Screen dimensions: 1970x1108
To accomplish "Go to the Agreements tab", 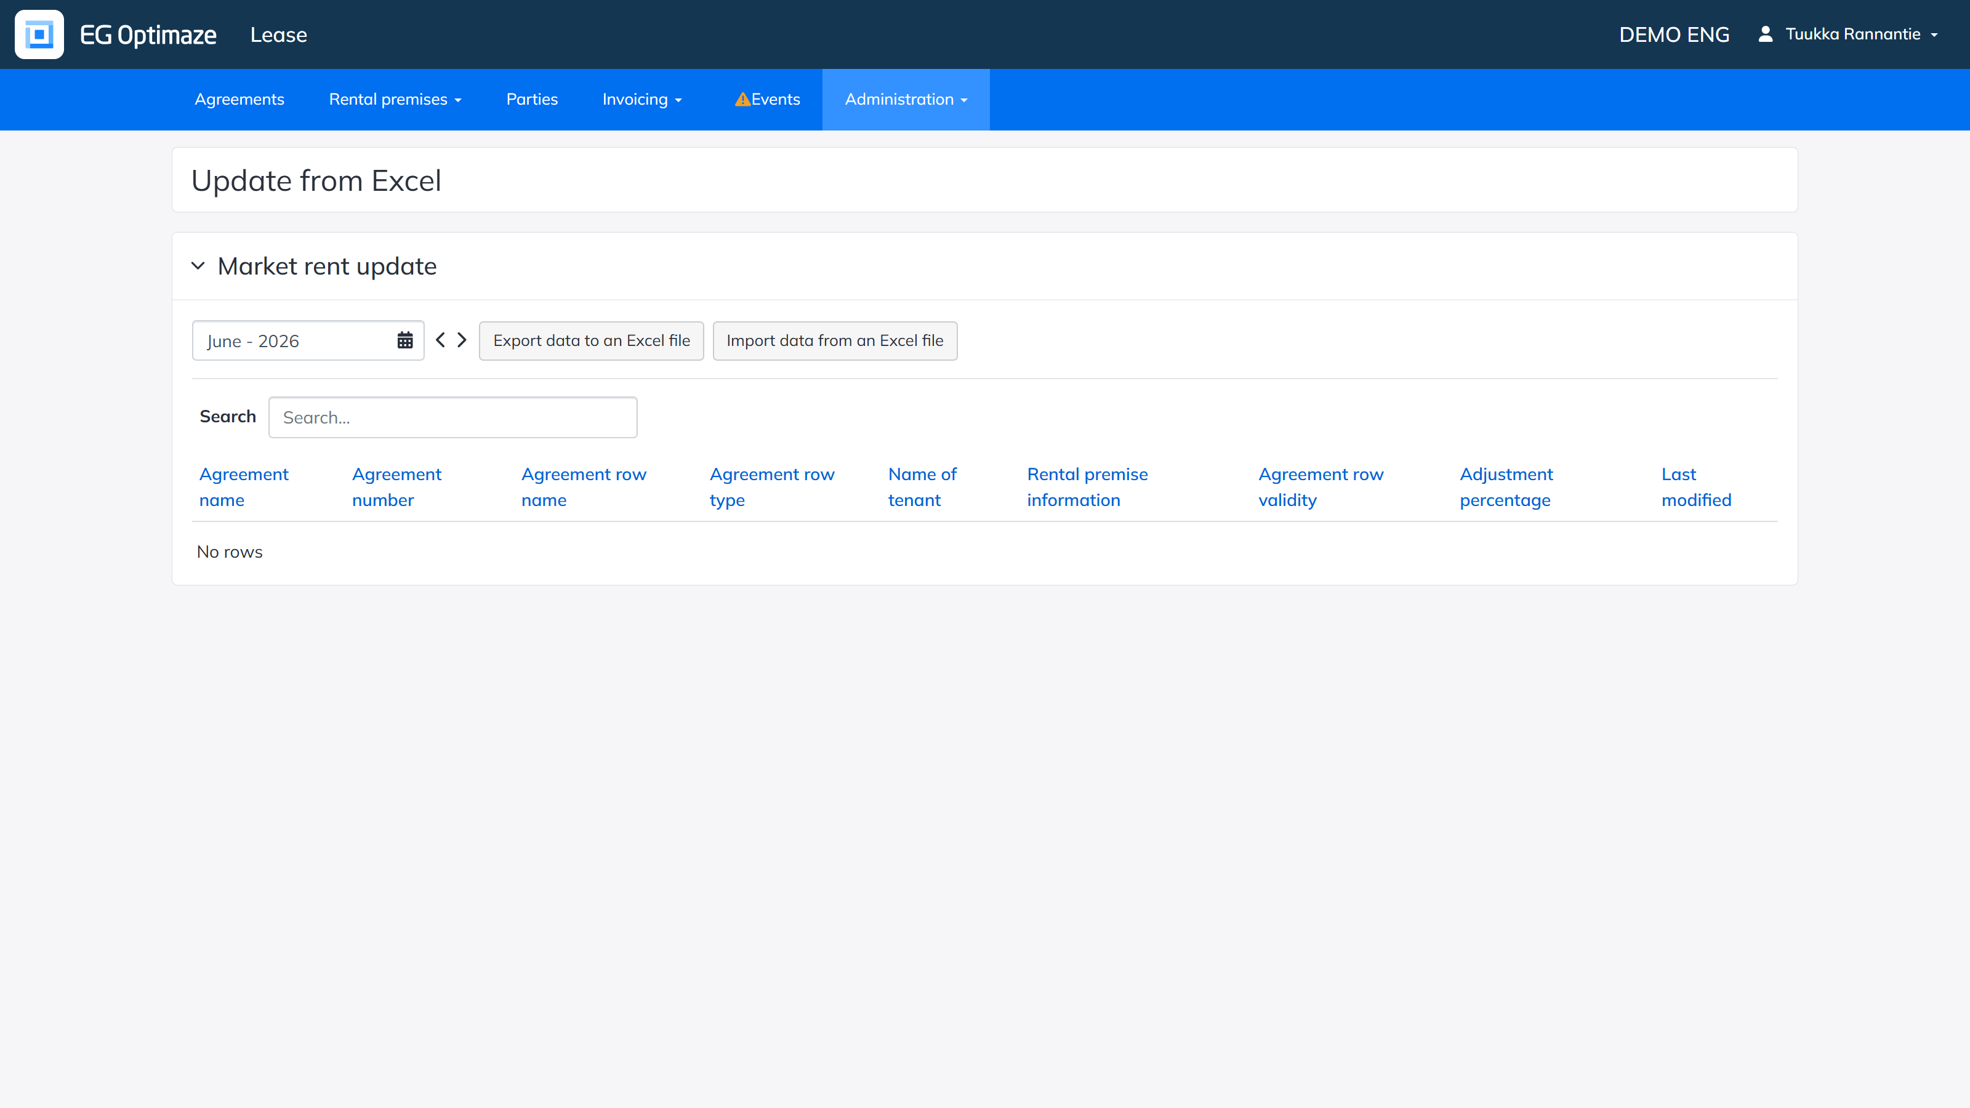I will (239, 99).
